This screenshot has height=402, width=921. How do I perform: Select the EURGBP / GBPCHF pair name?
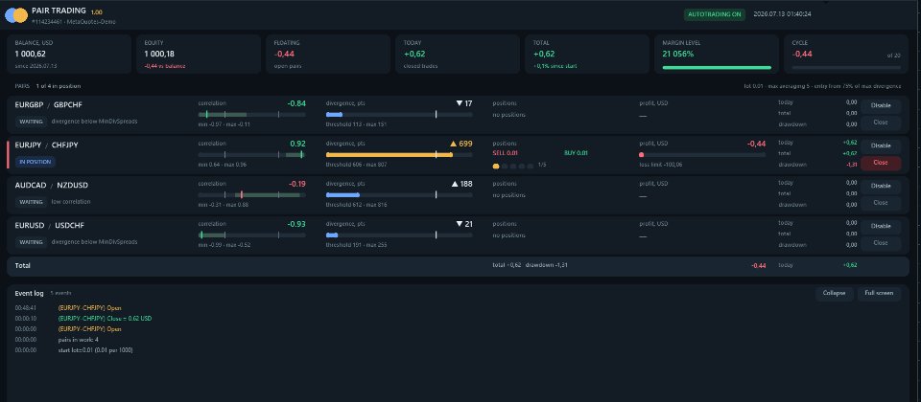(47, 104)
